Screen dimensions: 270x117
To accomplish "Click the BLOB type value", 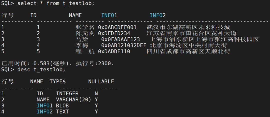I will click(x=62, y=106).
